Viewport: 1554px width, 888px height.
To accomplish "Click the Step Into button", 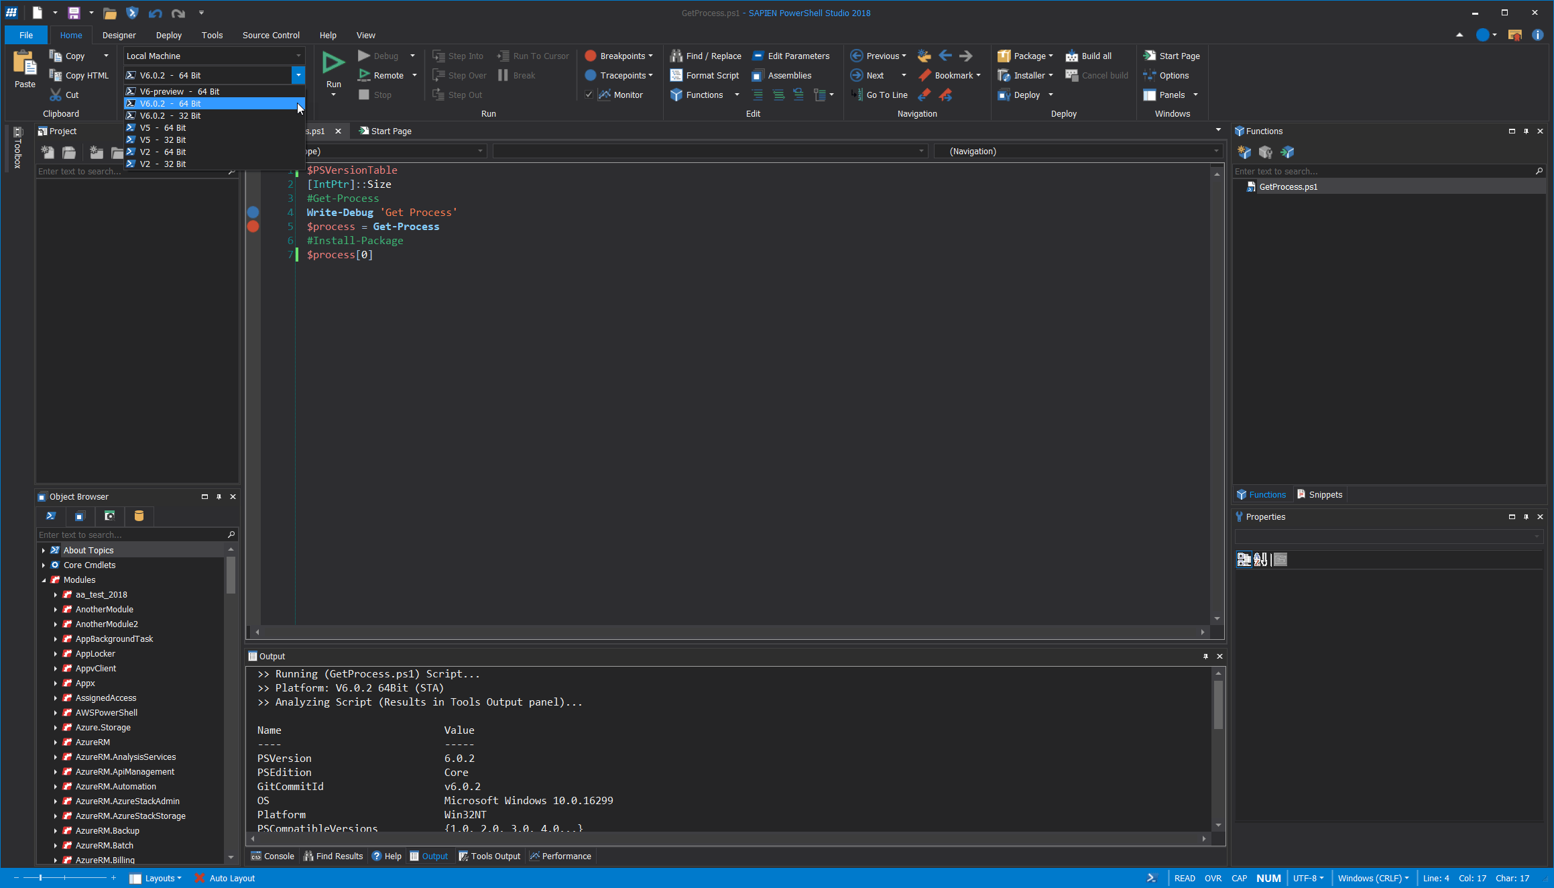I will click(x=458, y=56).
